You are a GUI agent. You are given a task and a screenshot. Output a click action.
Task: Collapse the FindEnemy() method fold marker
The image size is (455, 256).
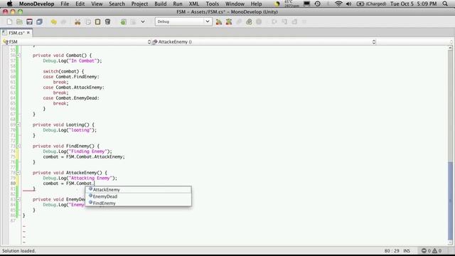click(18, 146)
